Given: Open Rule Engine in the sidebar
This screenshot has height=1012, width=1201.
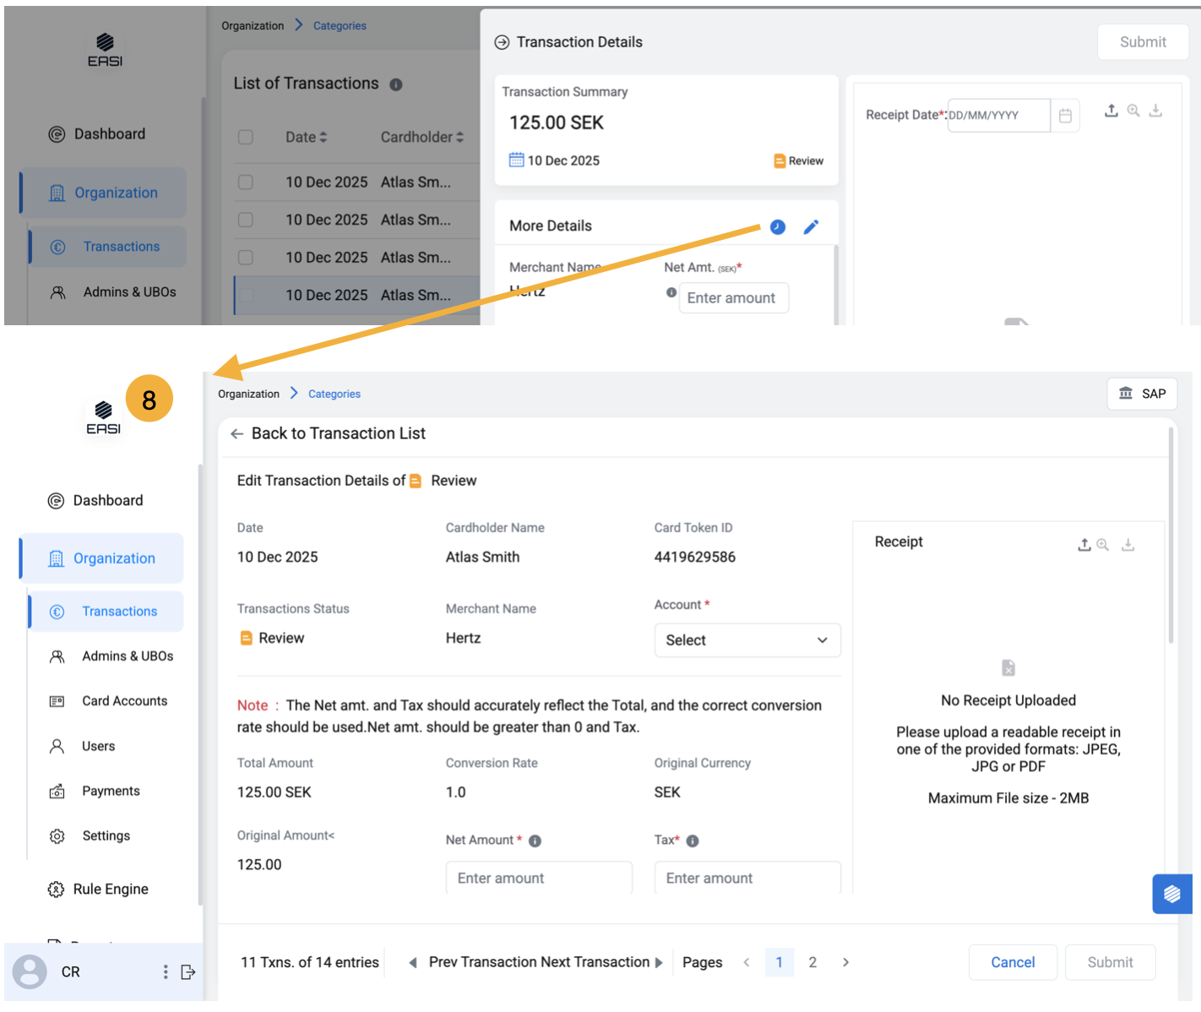Looking at the screenshot, I should (111, 889).
